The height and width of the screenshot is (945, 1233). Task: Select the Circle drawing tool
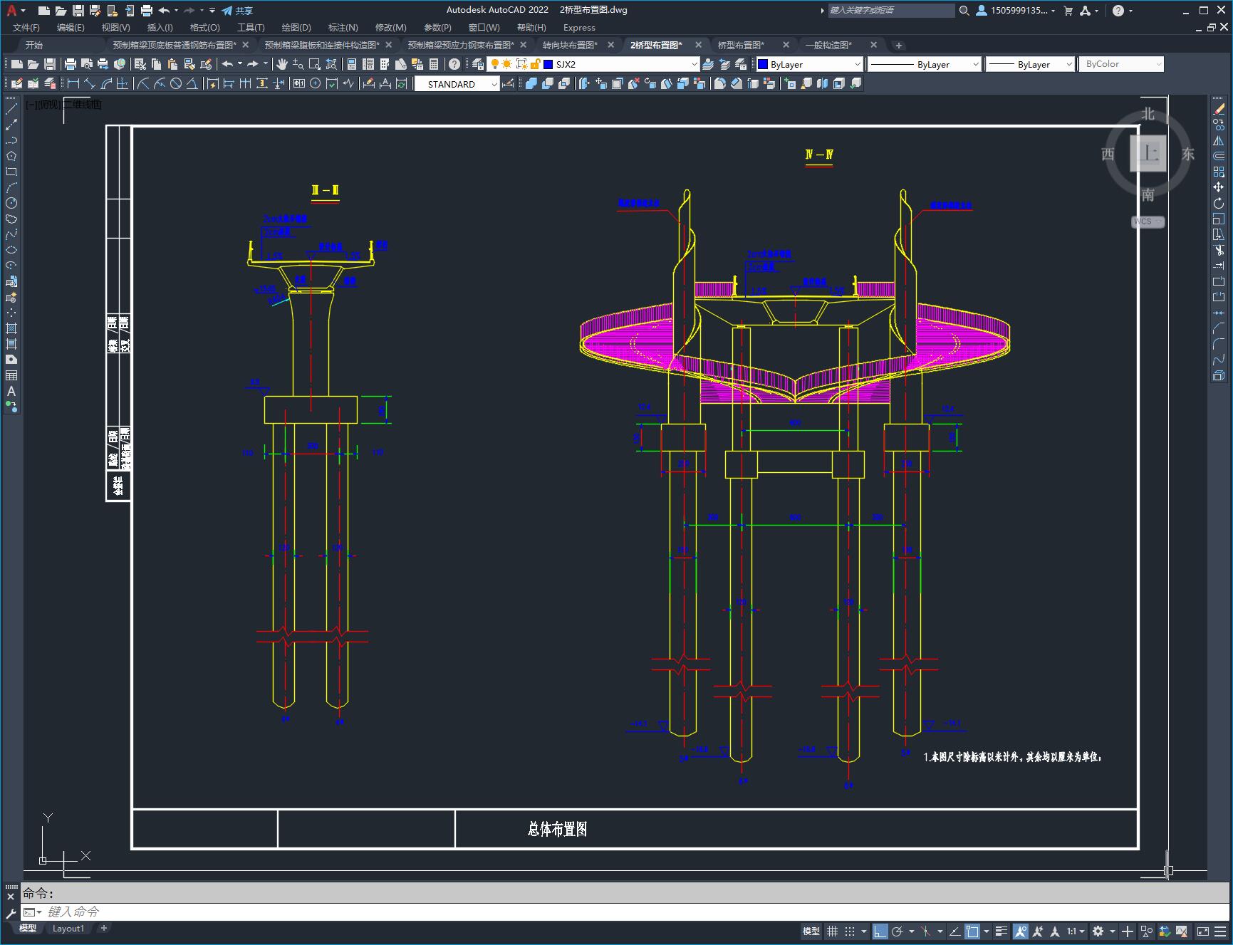pyautogui.click(x=11, y=203)
